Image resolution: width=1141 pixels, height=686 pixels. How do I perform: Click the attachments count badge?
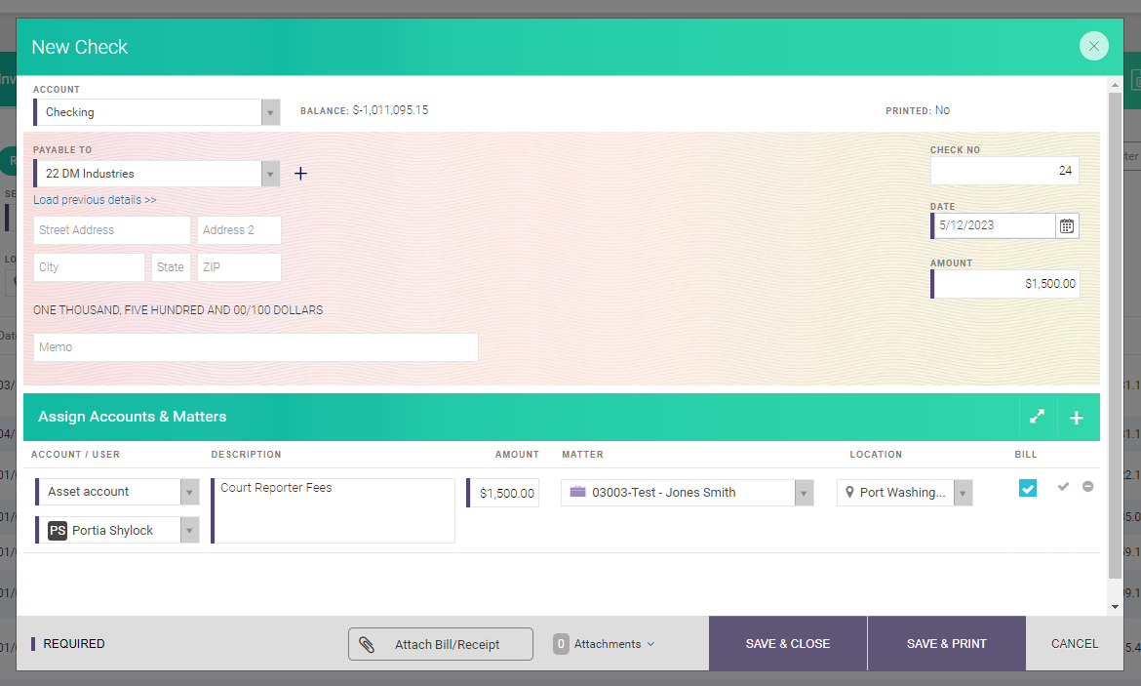tap(561, 644)
